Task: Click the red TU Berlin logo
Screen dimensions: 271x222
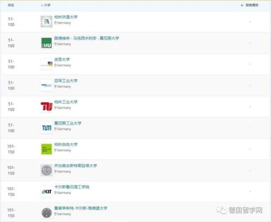Action: (47, 106)
